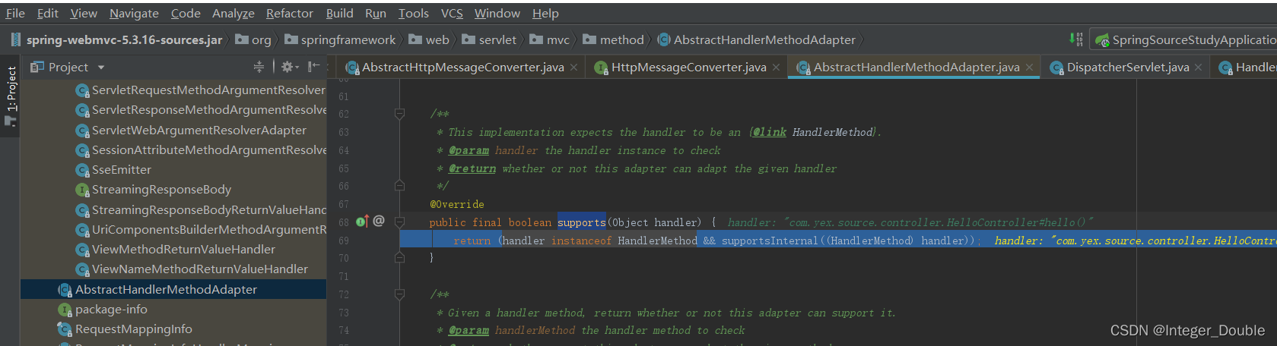Close the AbstractHandlerMethodAdapter.java tab
Image resolution: width=1277 pixels, height=346 pixels.
click(1029, 68)
